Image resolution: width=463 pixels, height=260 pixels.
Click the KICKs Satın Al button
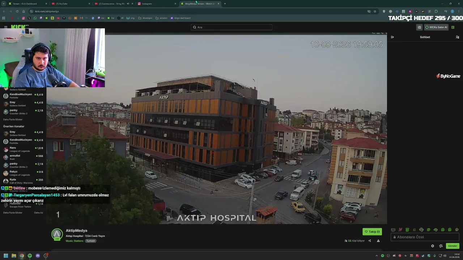(436, 27)
